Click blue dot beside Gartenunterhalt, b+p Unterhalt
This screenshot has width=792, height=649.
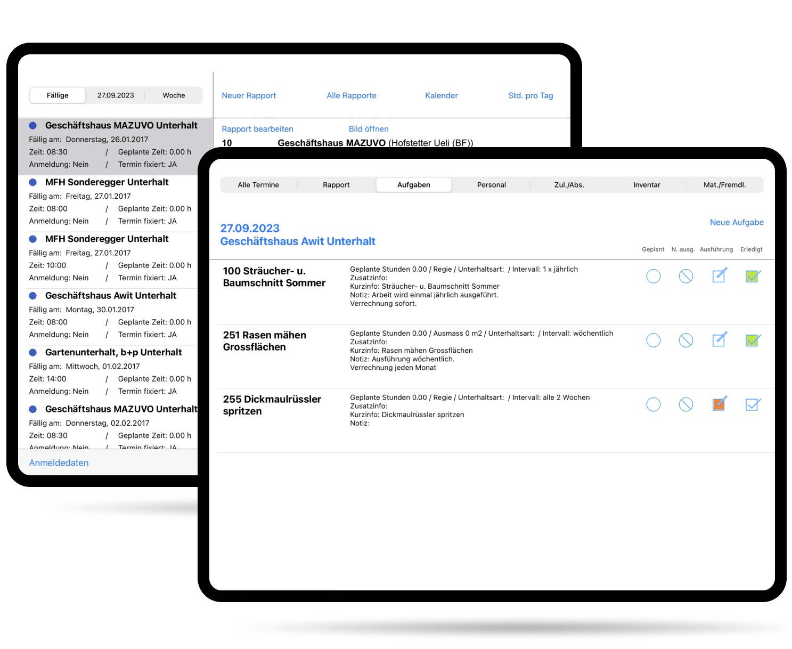tap(32, 353)
